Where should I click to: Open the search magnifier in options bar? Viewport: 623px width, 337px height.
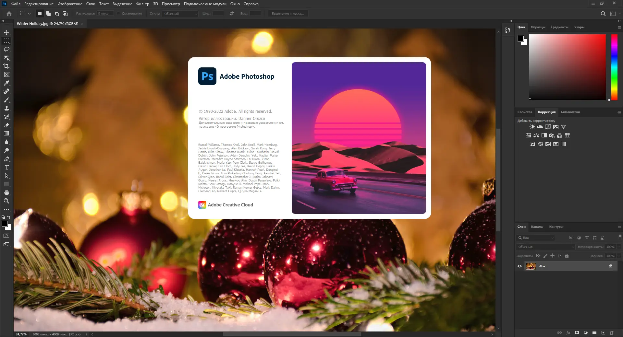tap(603, 14)
